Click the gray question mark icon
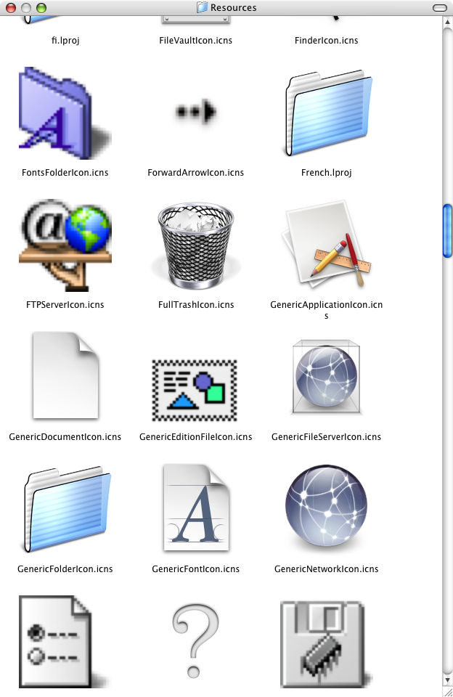This screenshot has width=453, height=697. (x=195, y=640)
